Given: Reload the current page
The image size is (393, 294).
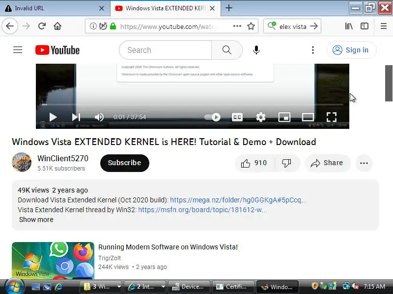Looking at the screenshot, I should pos(42,26).
